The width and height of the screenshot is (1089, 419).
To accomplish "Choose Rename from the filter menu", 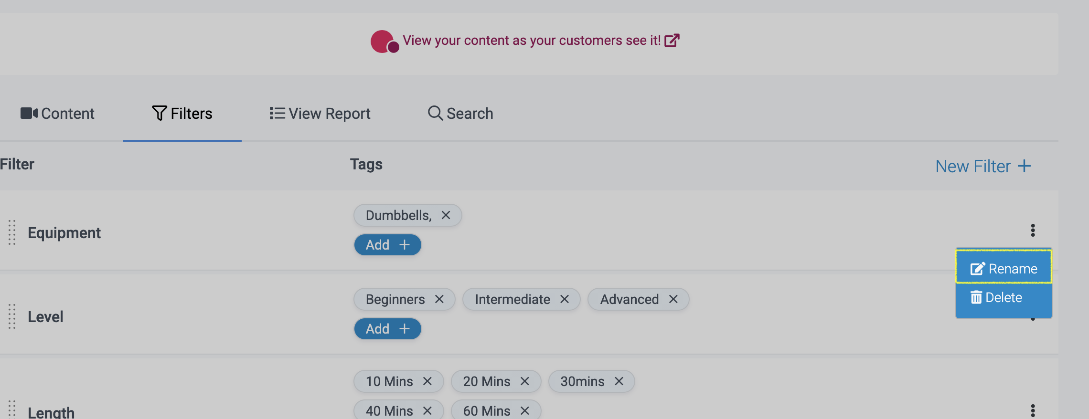I will (1004, 269).
